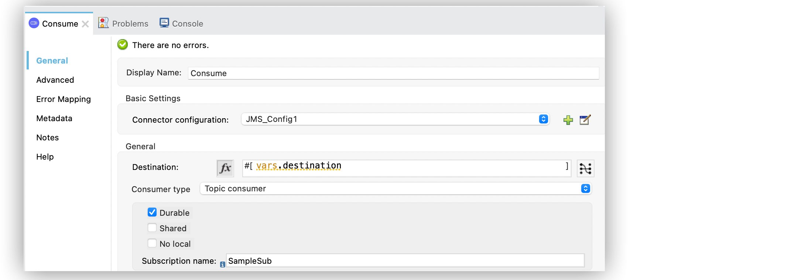Click the Display Name input field

[393, 73]
